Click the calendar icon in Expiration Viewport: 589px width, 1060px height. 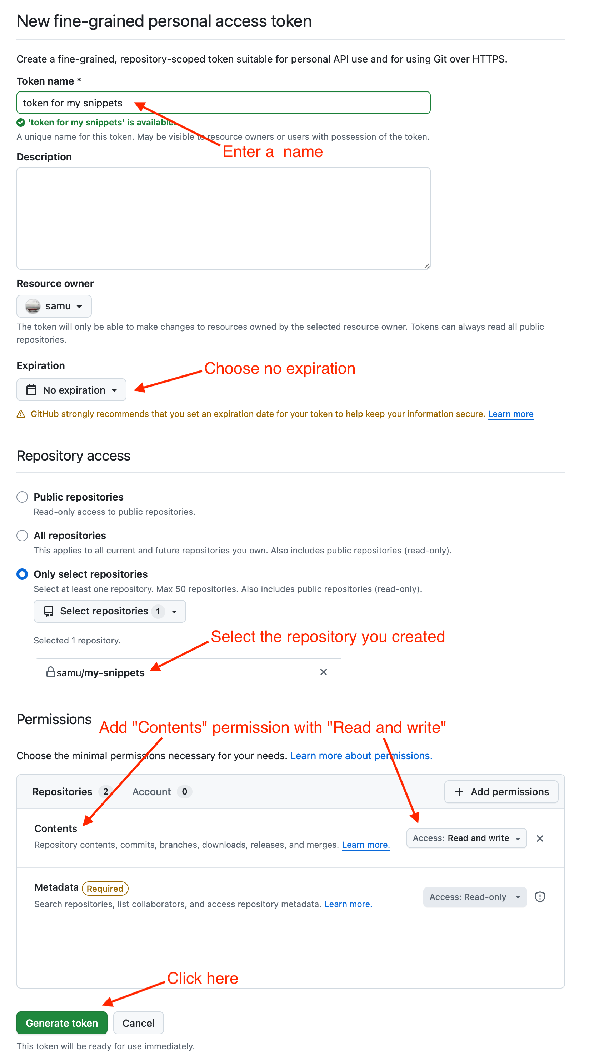pos(32,390)
